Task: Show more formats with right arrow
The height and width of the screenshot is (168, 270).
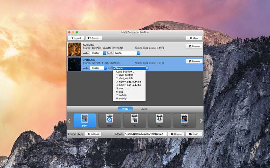Action: (201, 121)
